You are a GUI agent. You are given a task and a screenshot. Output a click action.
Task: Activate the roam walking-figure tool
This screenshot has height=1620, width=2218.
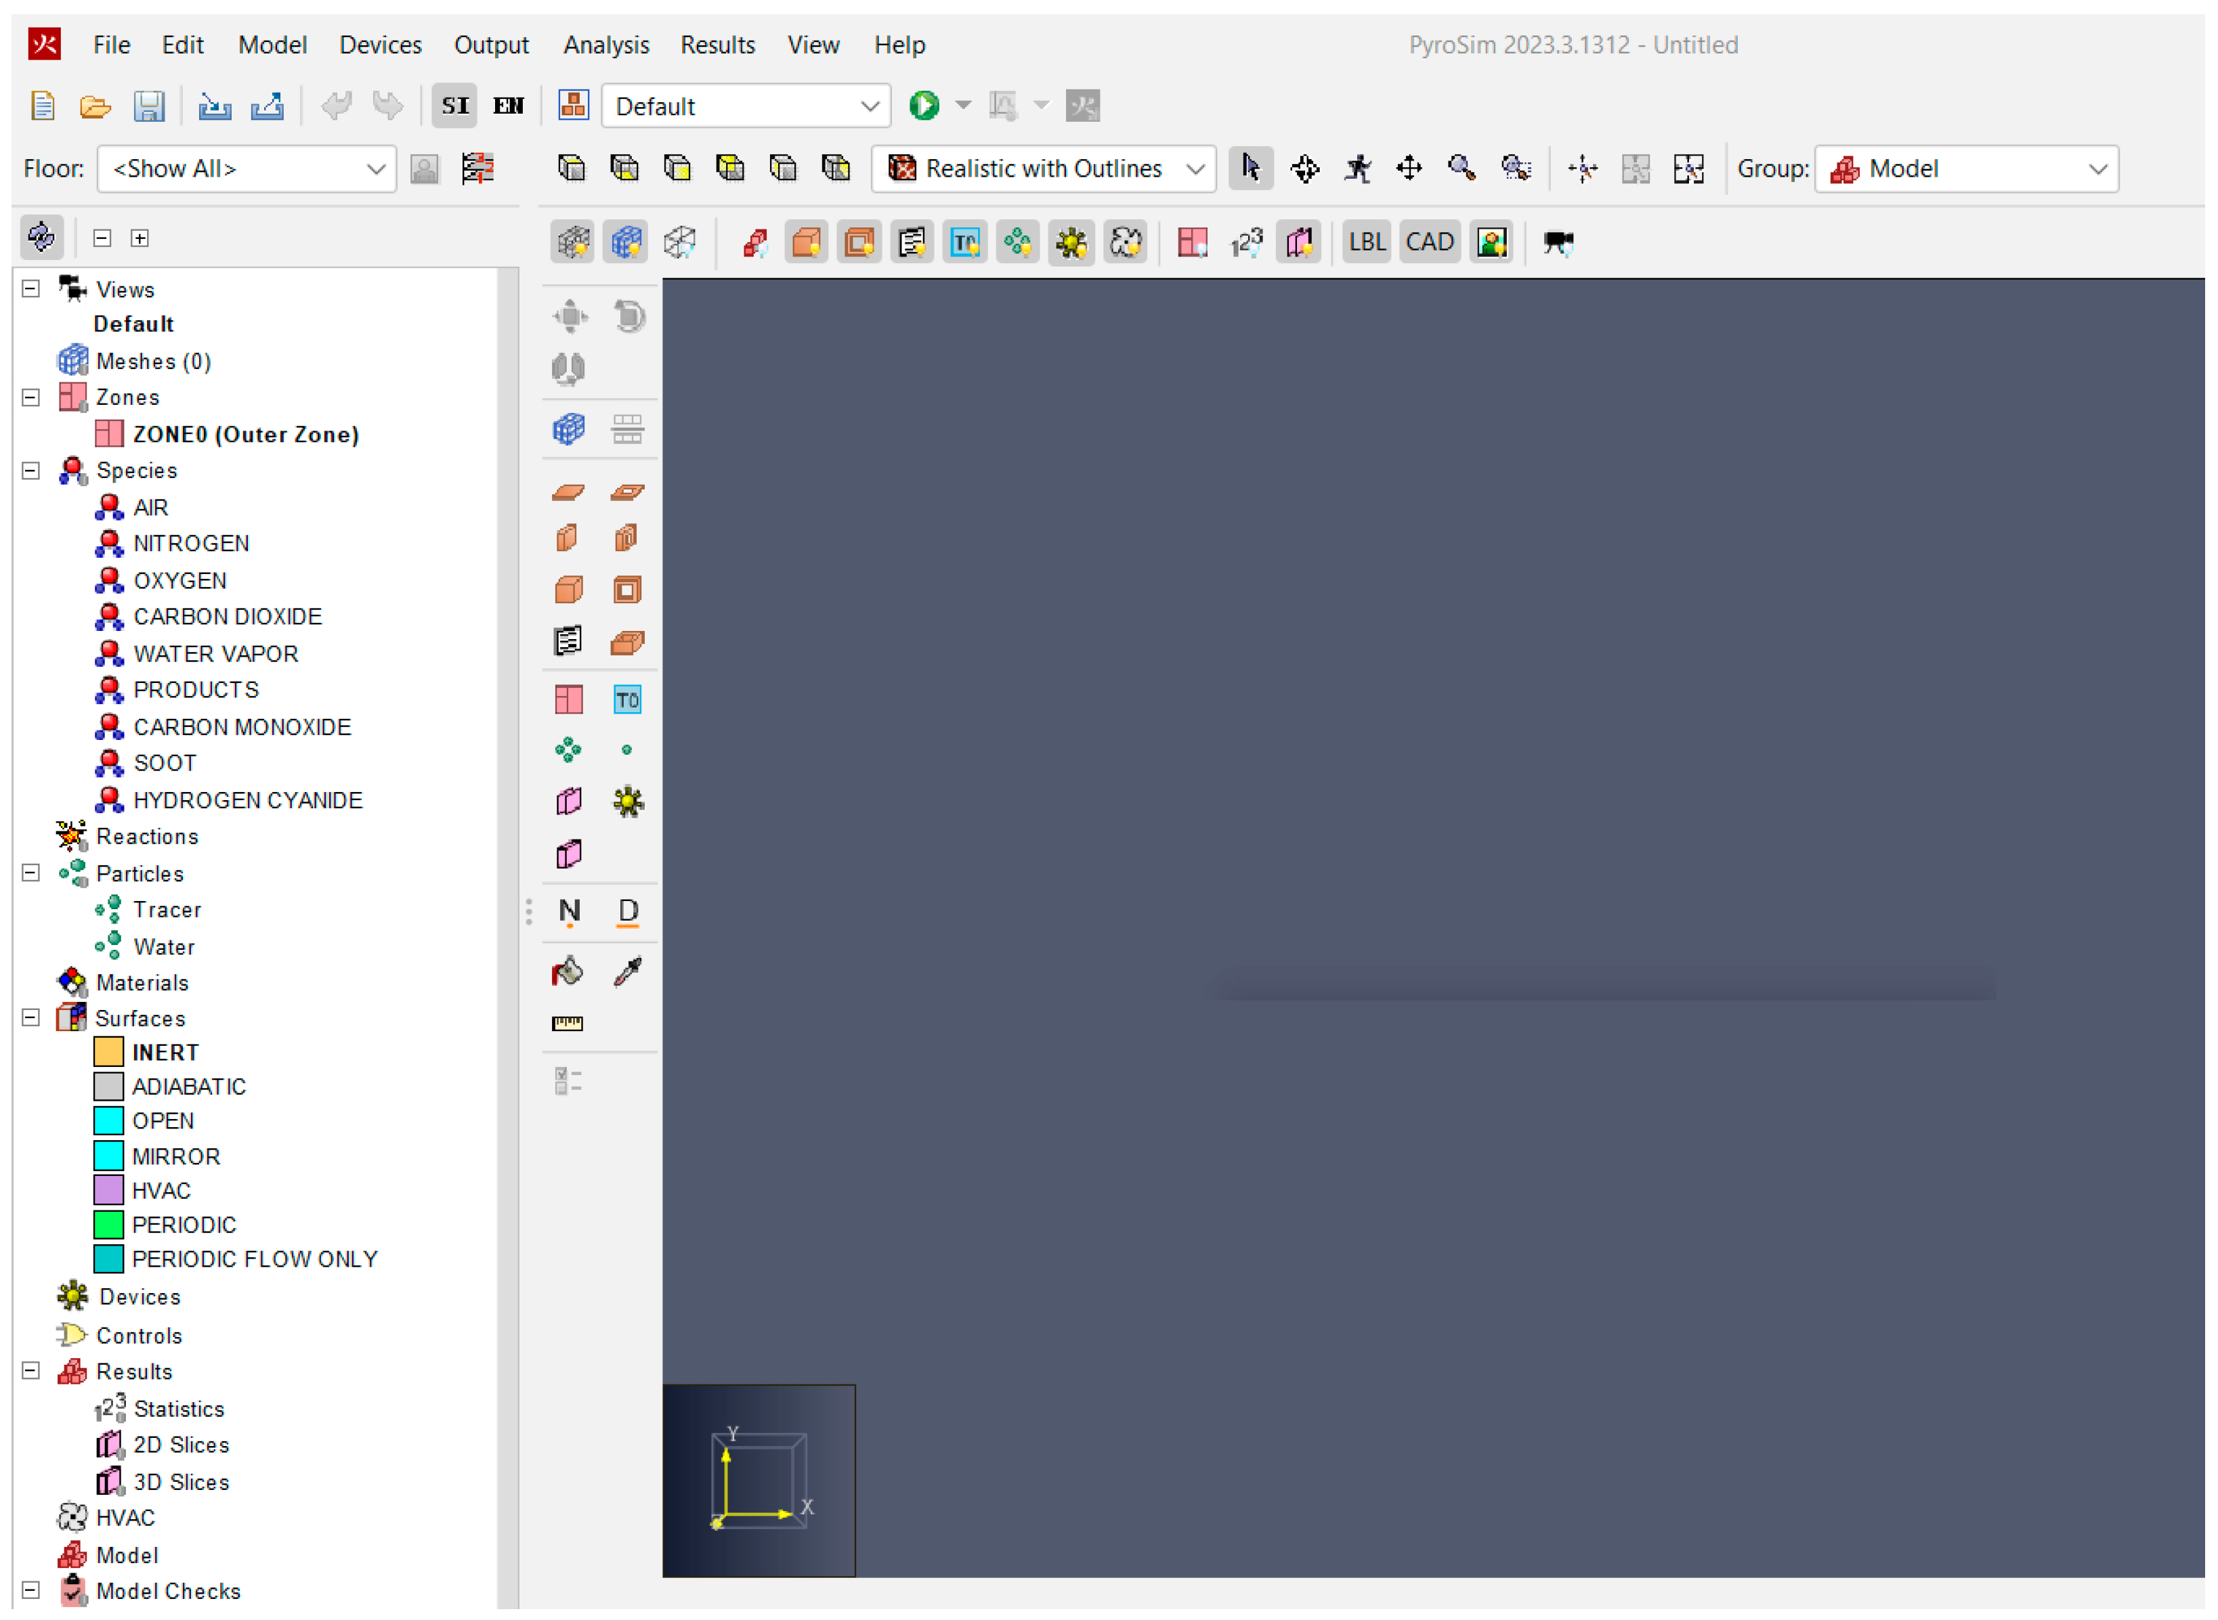pyautogui.click(x=1359, y=169)
